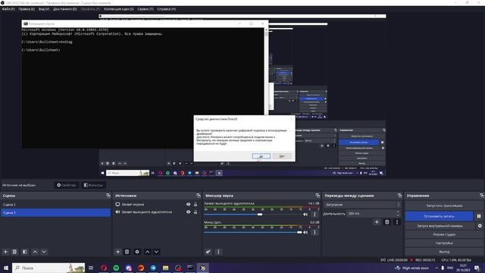This screenshot has height=273, width=485.
Task: Open Telegram from the taskbar
Action: click(153, 268)
